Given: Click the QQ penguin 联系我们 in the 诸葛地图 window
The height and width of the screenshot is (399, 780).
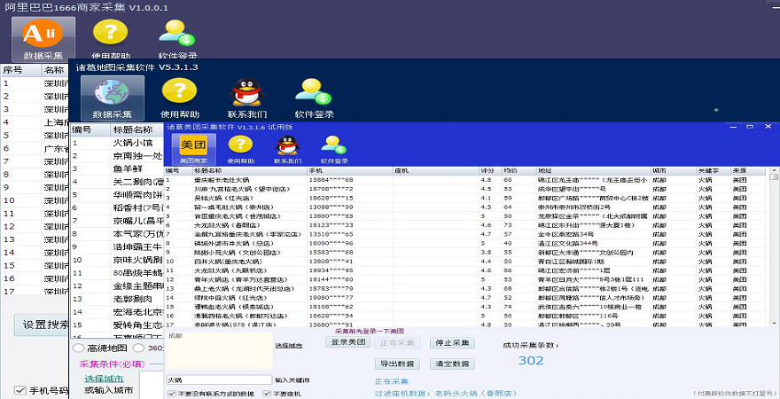Looking at the screenshot, I should point(247,98).
